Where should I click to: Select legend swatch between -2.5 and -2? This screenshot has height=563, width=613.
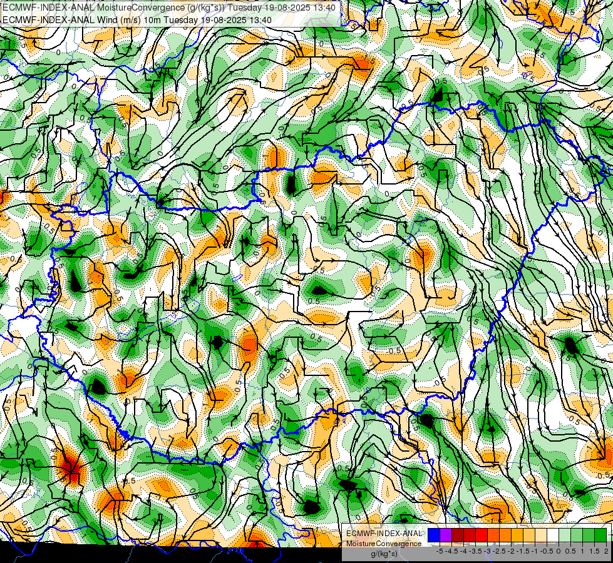coord(505,535)
